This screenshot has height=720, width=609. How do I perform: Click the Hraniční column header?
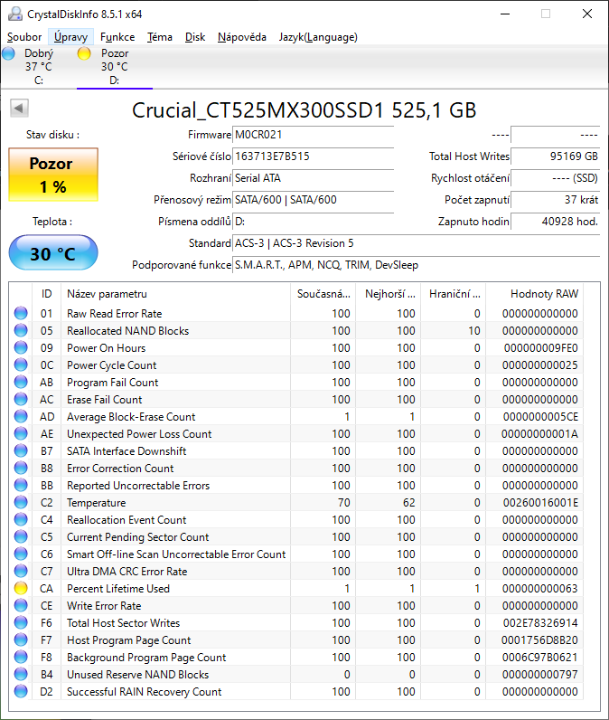(x=454, y=294)
